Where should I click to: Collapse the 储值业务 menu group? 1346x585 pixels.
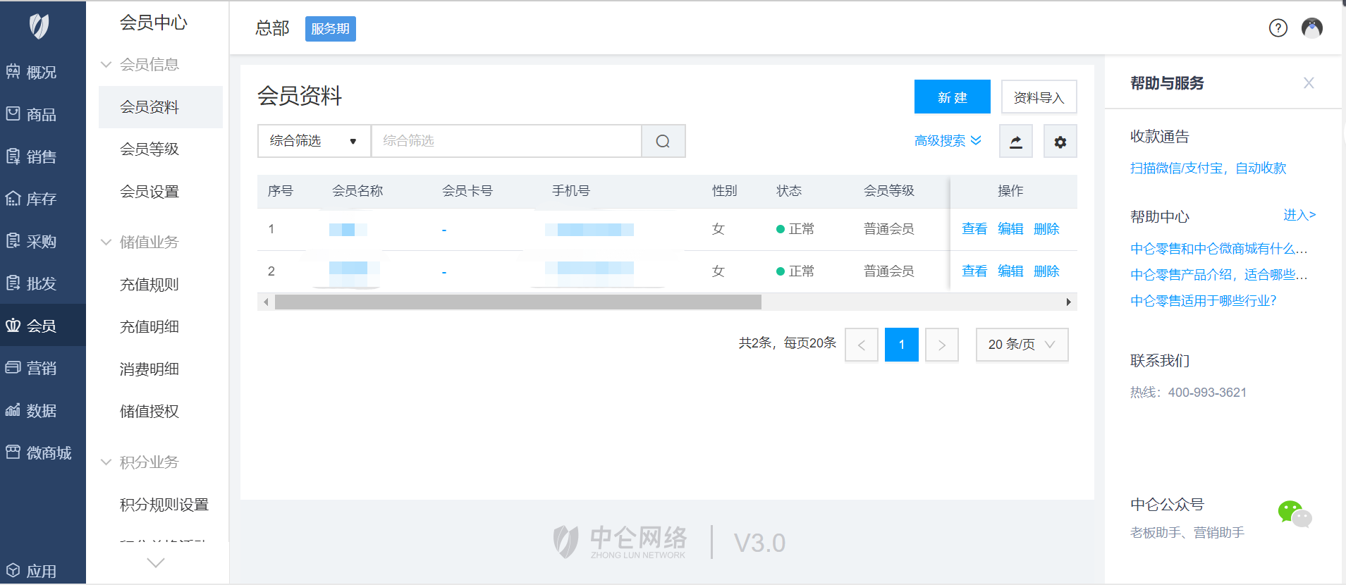(x=149, y=242)
